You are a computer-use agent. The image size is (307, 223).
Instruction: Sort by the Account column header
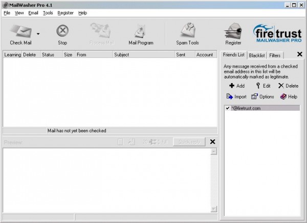click(x=206, y=55)
